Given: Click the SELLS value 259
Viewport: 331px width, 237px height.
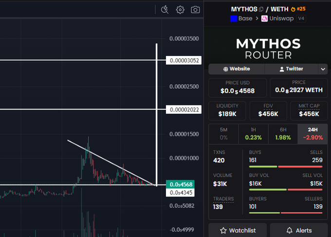Looking at the screenshot, I should click(x=317, y=160).
